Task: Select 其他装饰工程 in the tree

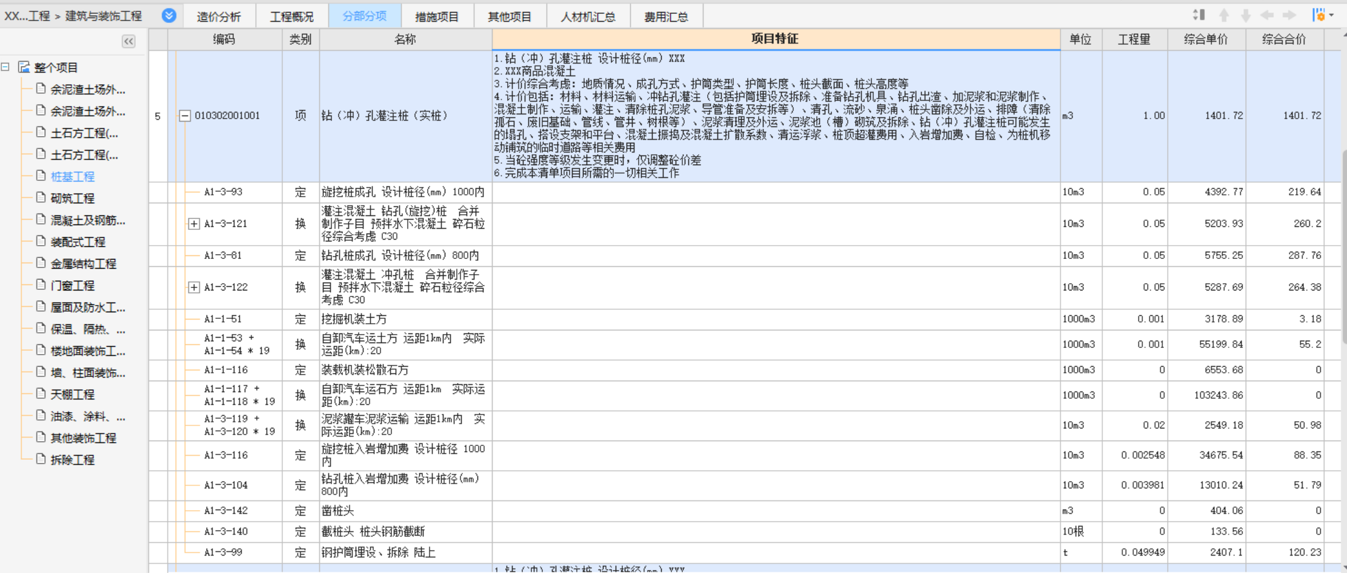Action: point(84,438)
